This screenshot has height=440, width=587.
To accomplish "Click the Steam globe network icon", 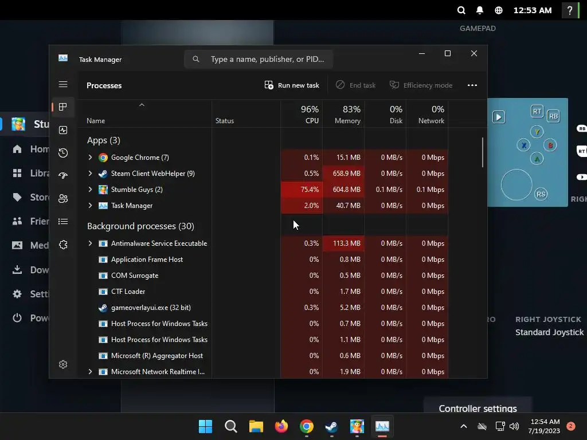I will (499, 10).
